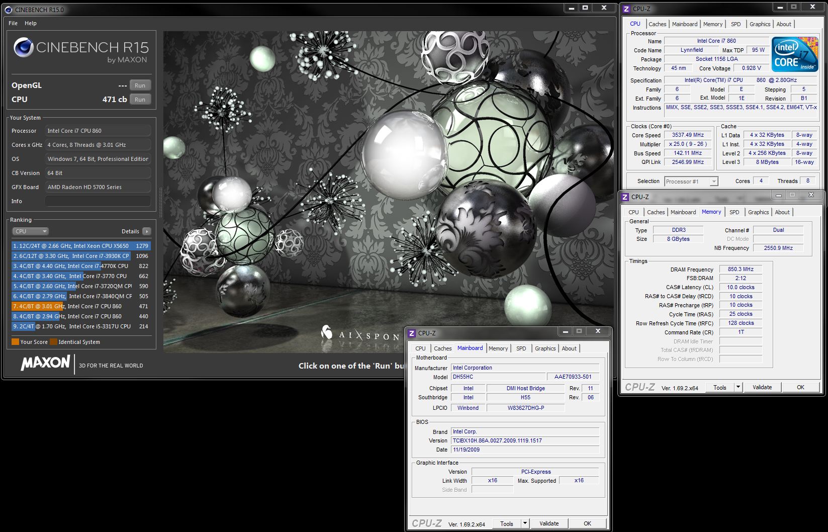Select ranking row Intel Xeon CPU X5650
Image resolution: width=828 pixels, height=532 pixels.
coord(81,246)
